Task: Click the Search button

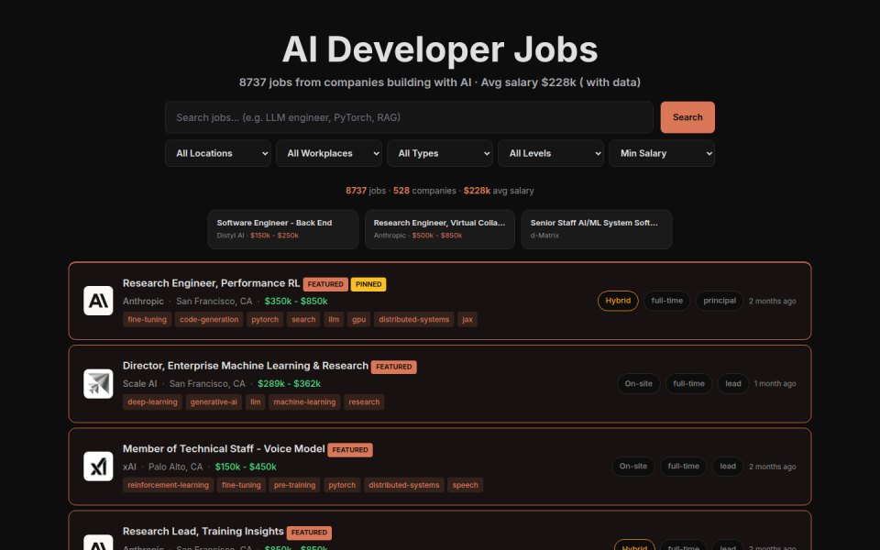Action: pos(687,117)
